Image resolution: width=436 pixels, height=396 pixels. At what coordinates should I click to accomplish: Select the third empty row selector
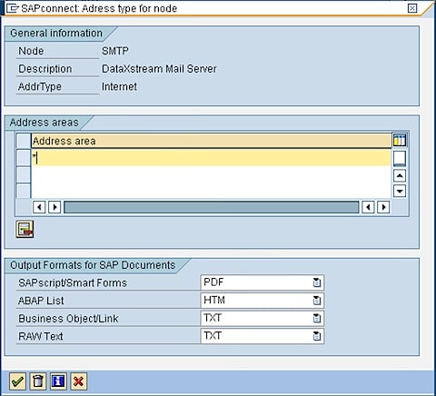click(x=24, y=191)
